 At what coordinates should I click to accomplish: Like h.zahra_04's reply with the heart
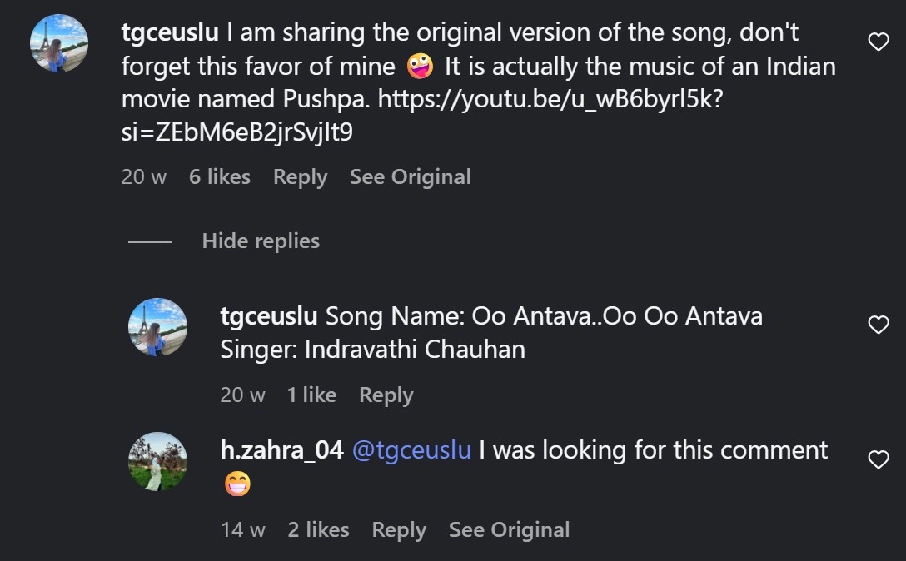879,459
